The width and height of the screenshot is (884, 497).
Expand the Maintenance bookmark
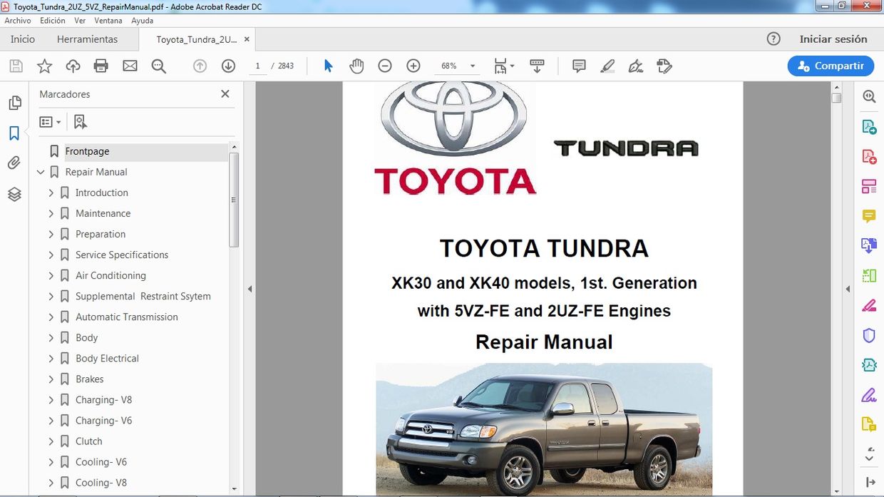(51, 213)
